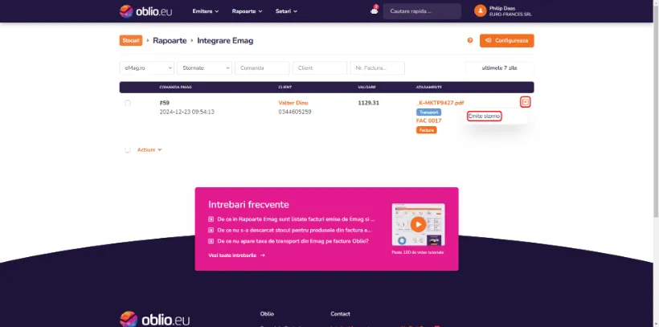Viewport: 659px width, 327px height.
Task: Open attachment _K-MKTP9427.pdf
Action: coord(440,103)
